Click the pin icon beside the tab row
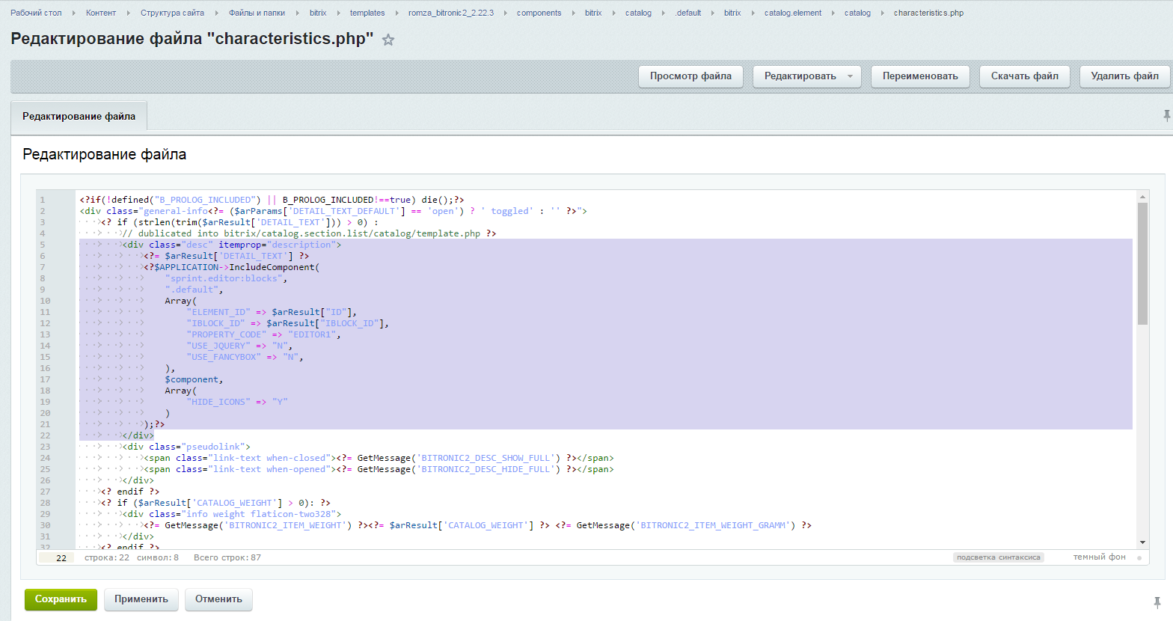Screen dimensions: 1173x621 1166,115
